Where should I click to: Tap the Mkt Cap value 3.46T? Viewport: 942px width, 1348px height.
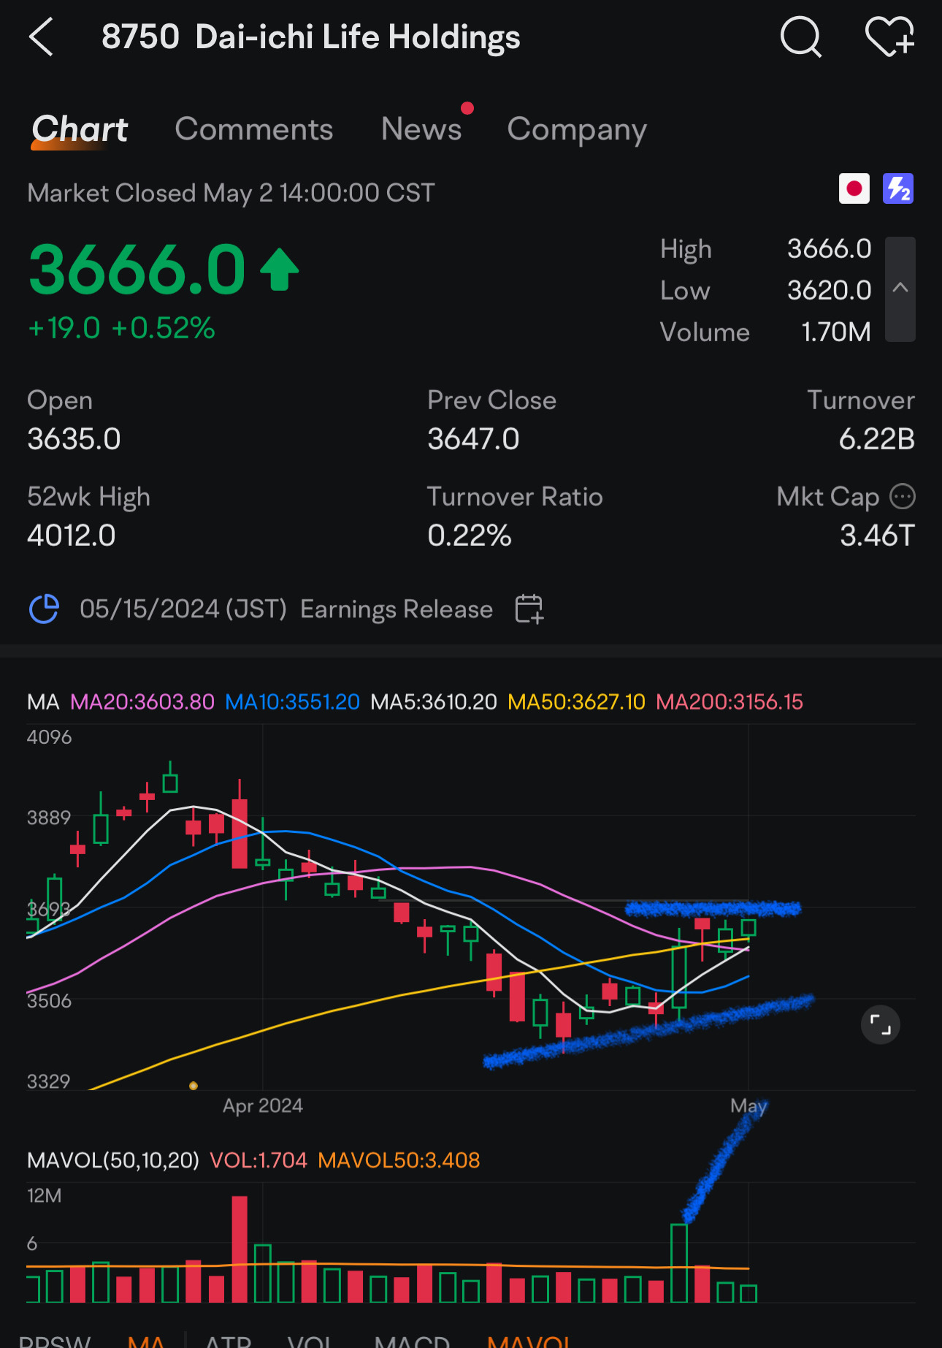tap(877, 536)
